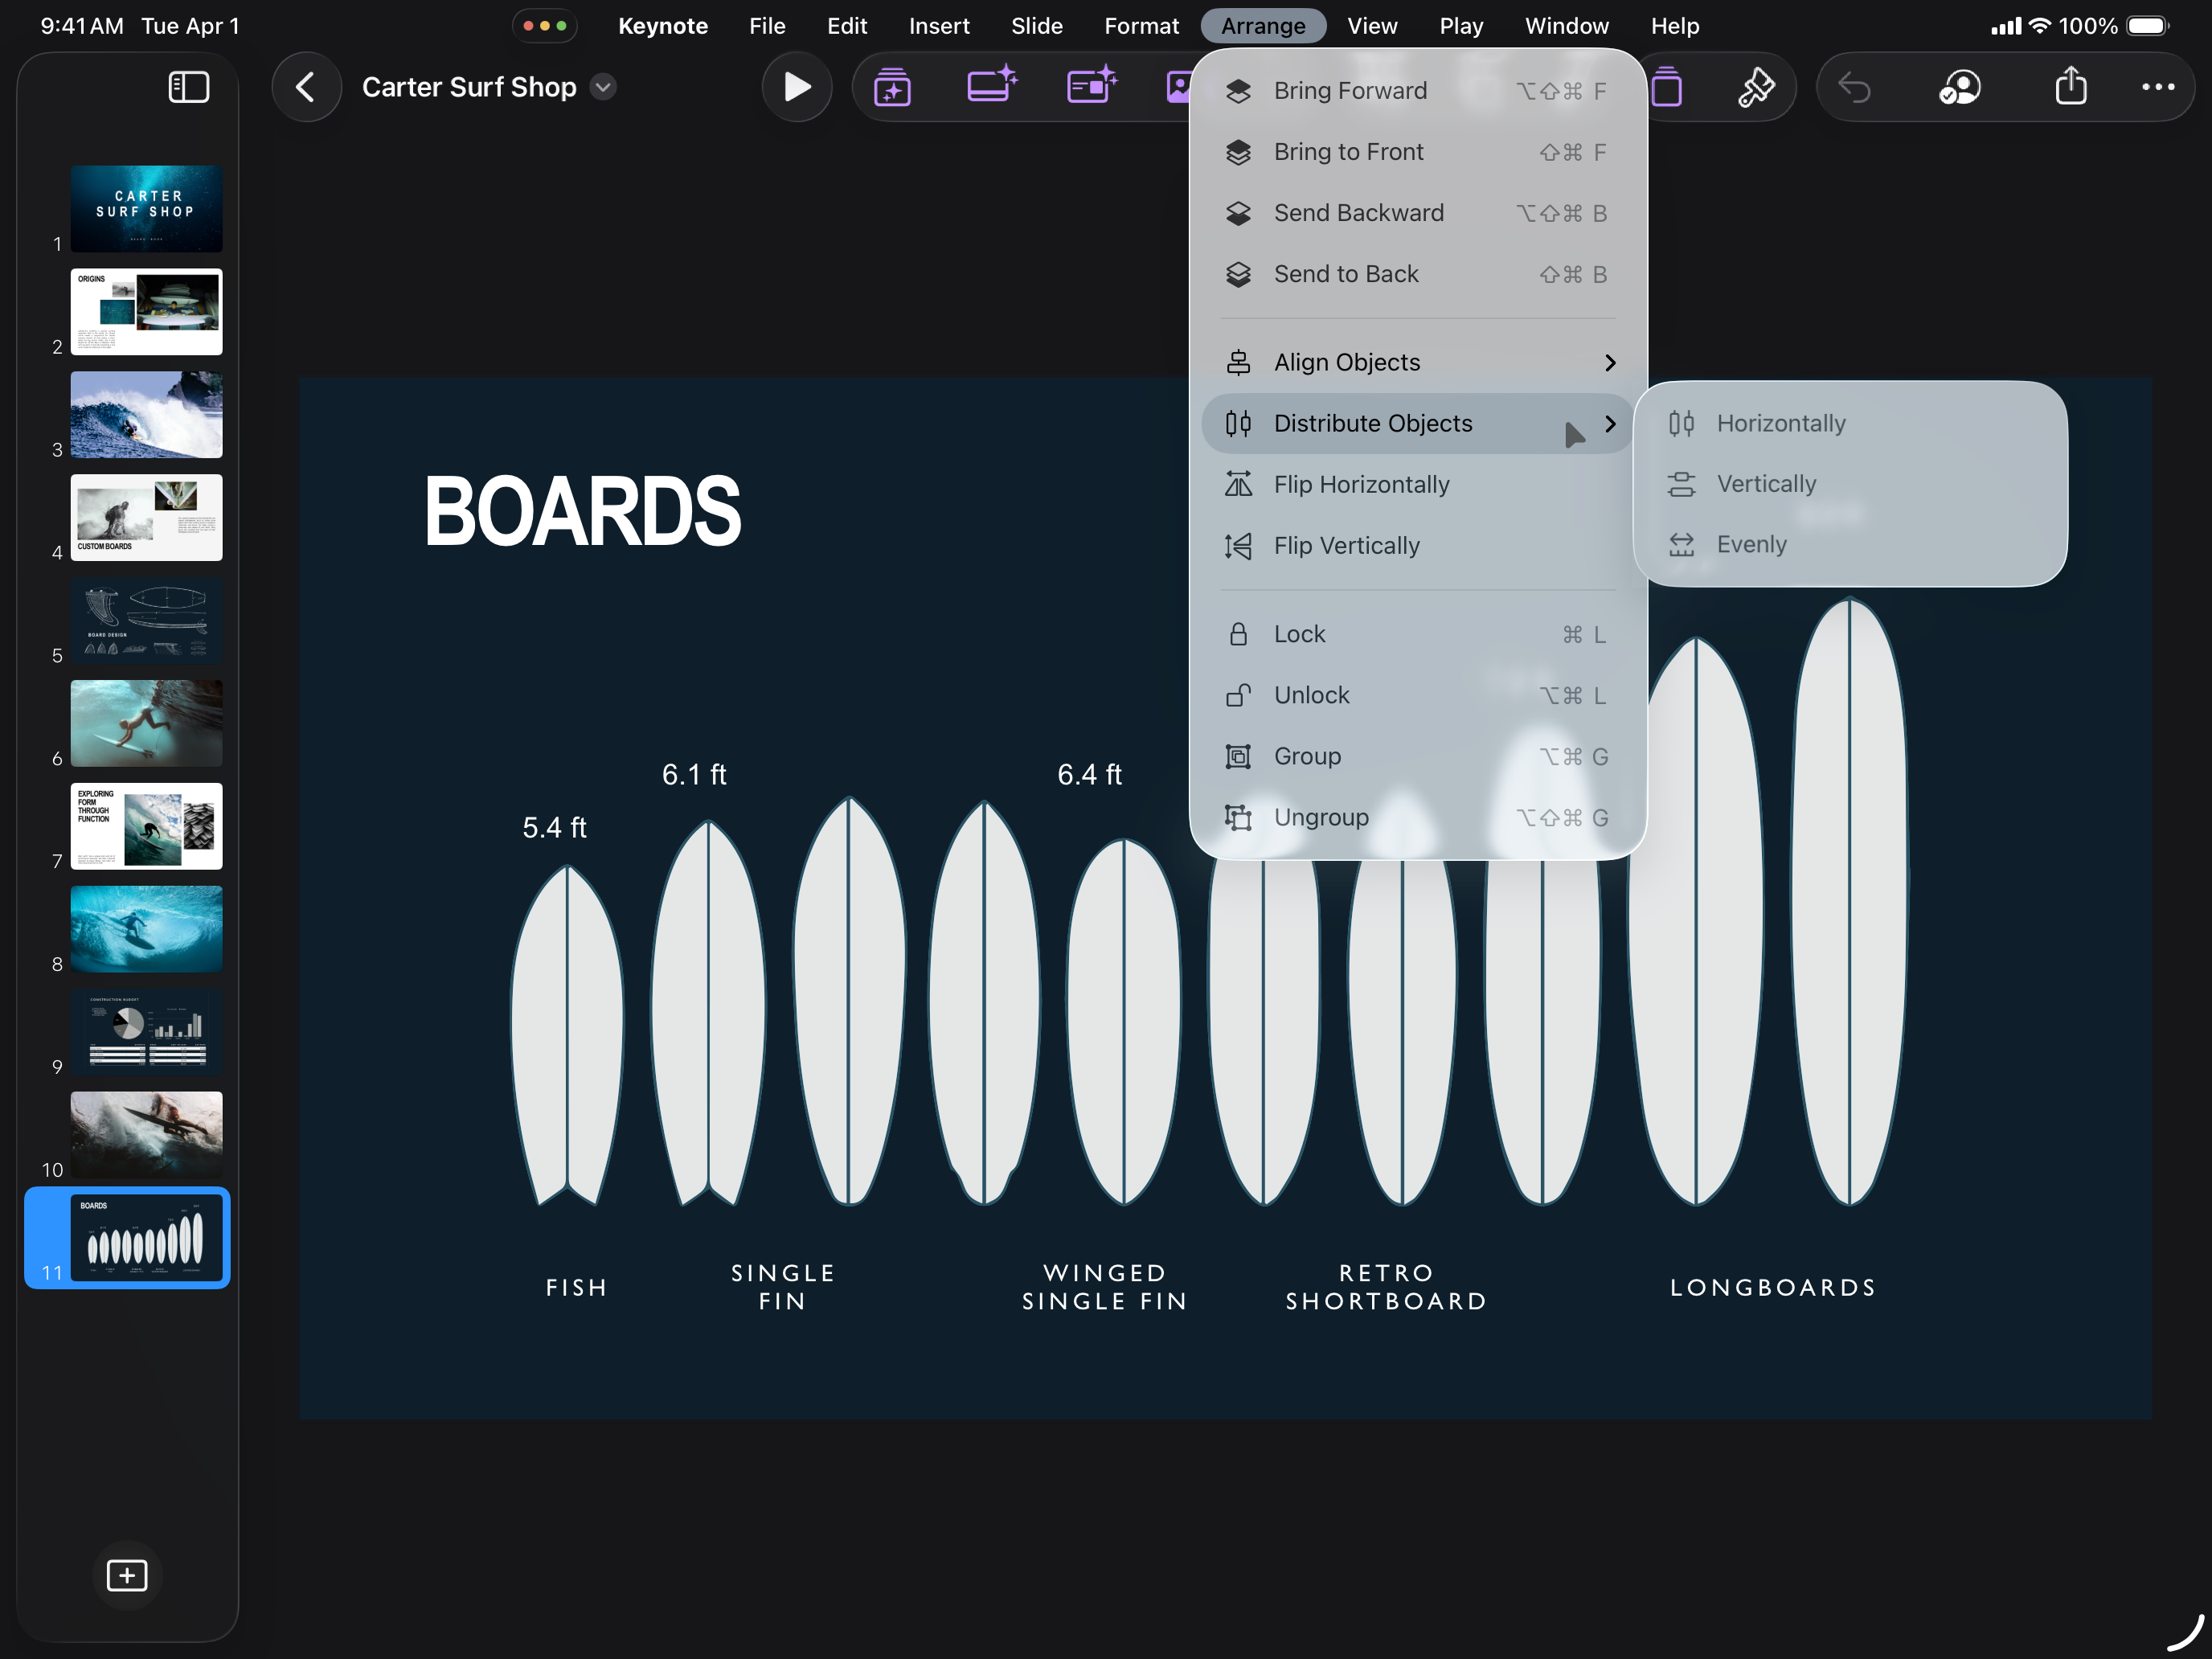This screenshot has height=1659, width=2212.
Task: Open the collaboration people icon
Action: (x=1960, y=87)
